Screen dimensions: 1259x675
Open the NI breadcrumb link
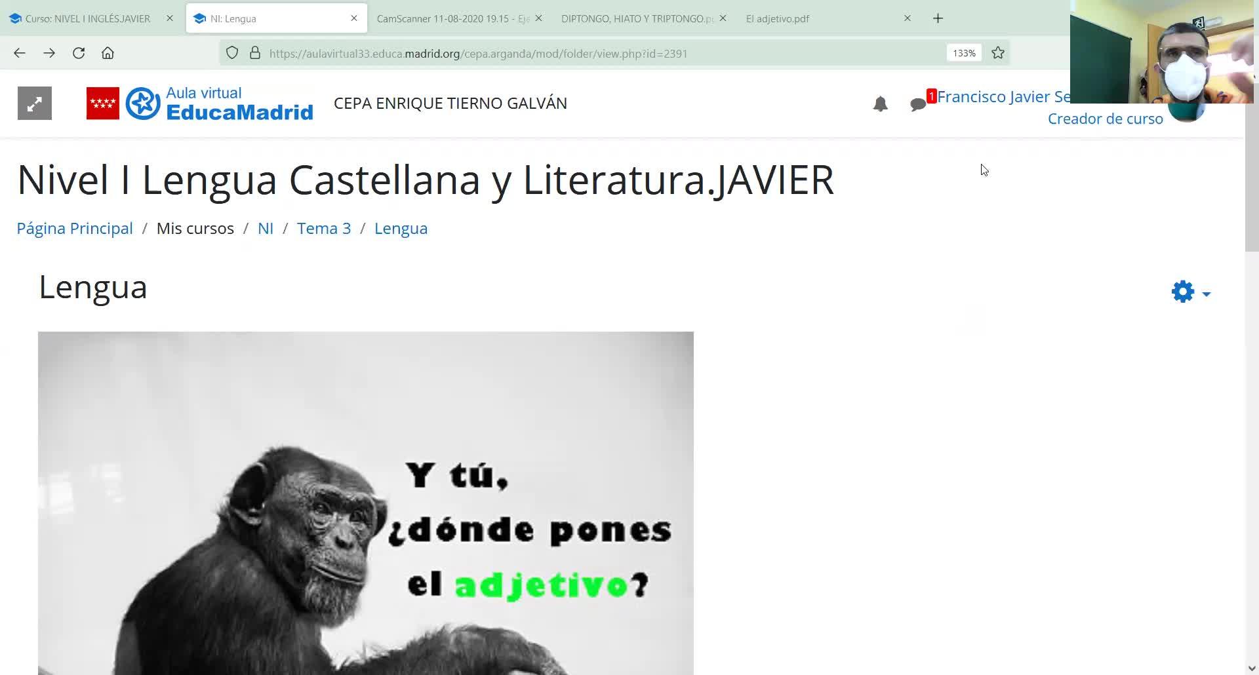pyautogui.click(x=266, y=228)
